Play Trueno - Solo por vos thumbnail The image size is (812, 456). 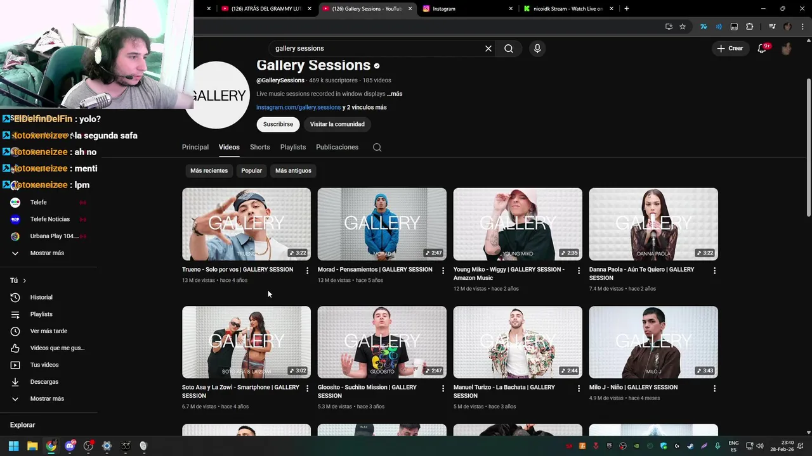click(246, 224)
